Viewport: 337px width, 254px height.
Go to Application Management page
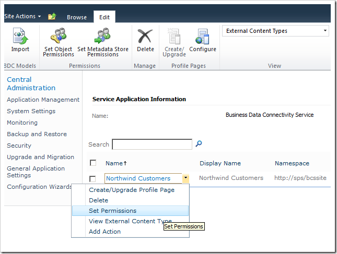click(x=43, y=100)
